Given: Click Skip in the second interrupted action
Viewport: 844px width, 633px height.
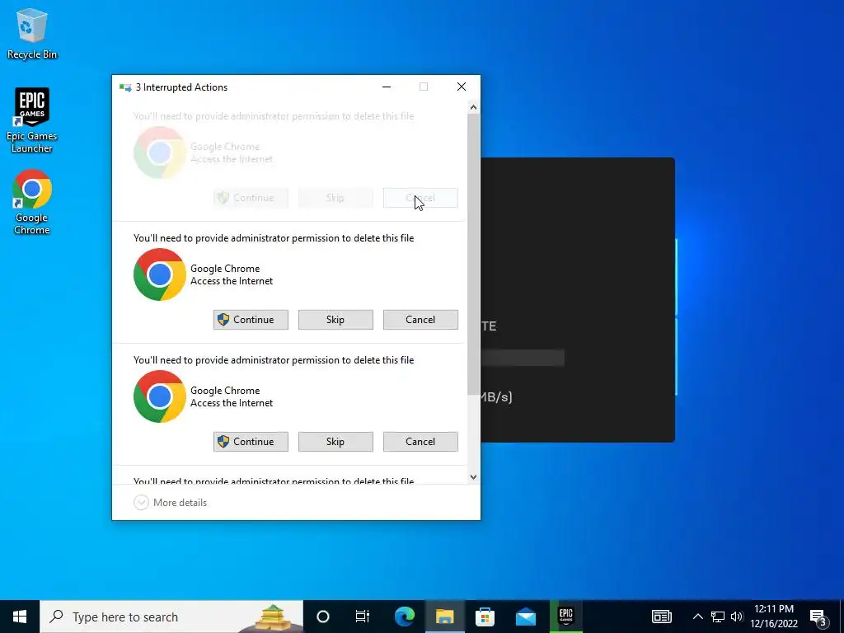Looking at the screenshot, I should point(335,320).
